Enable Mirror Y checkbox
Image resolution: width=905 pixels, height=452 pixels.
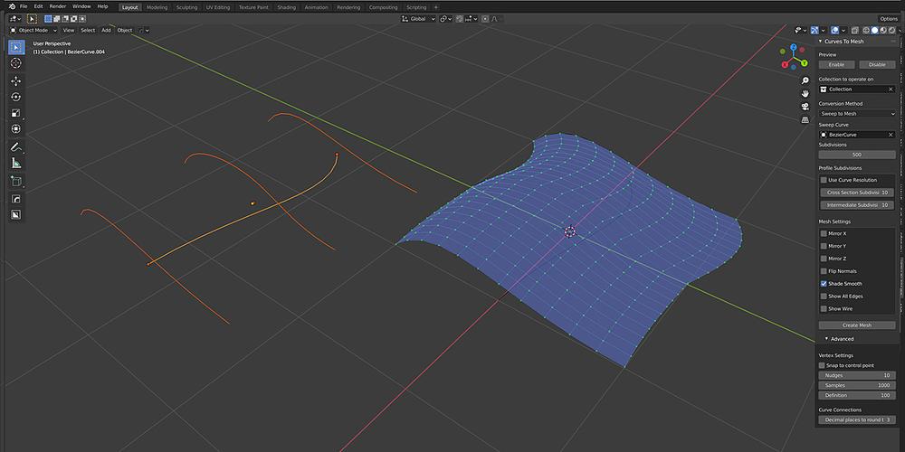(824, 246)
